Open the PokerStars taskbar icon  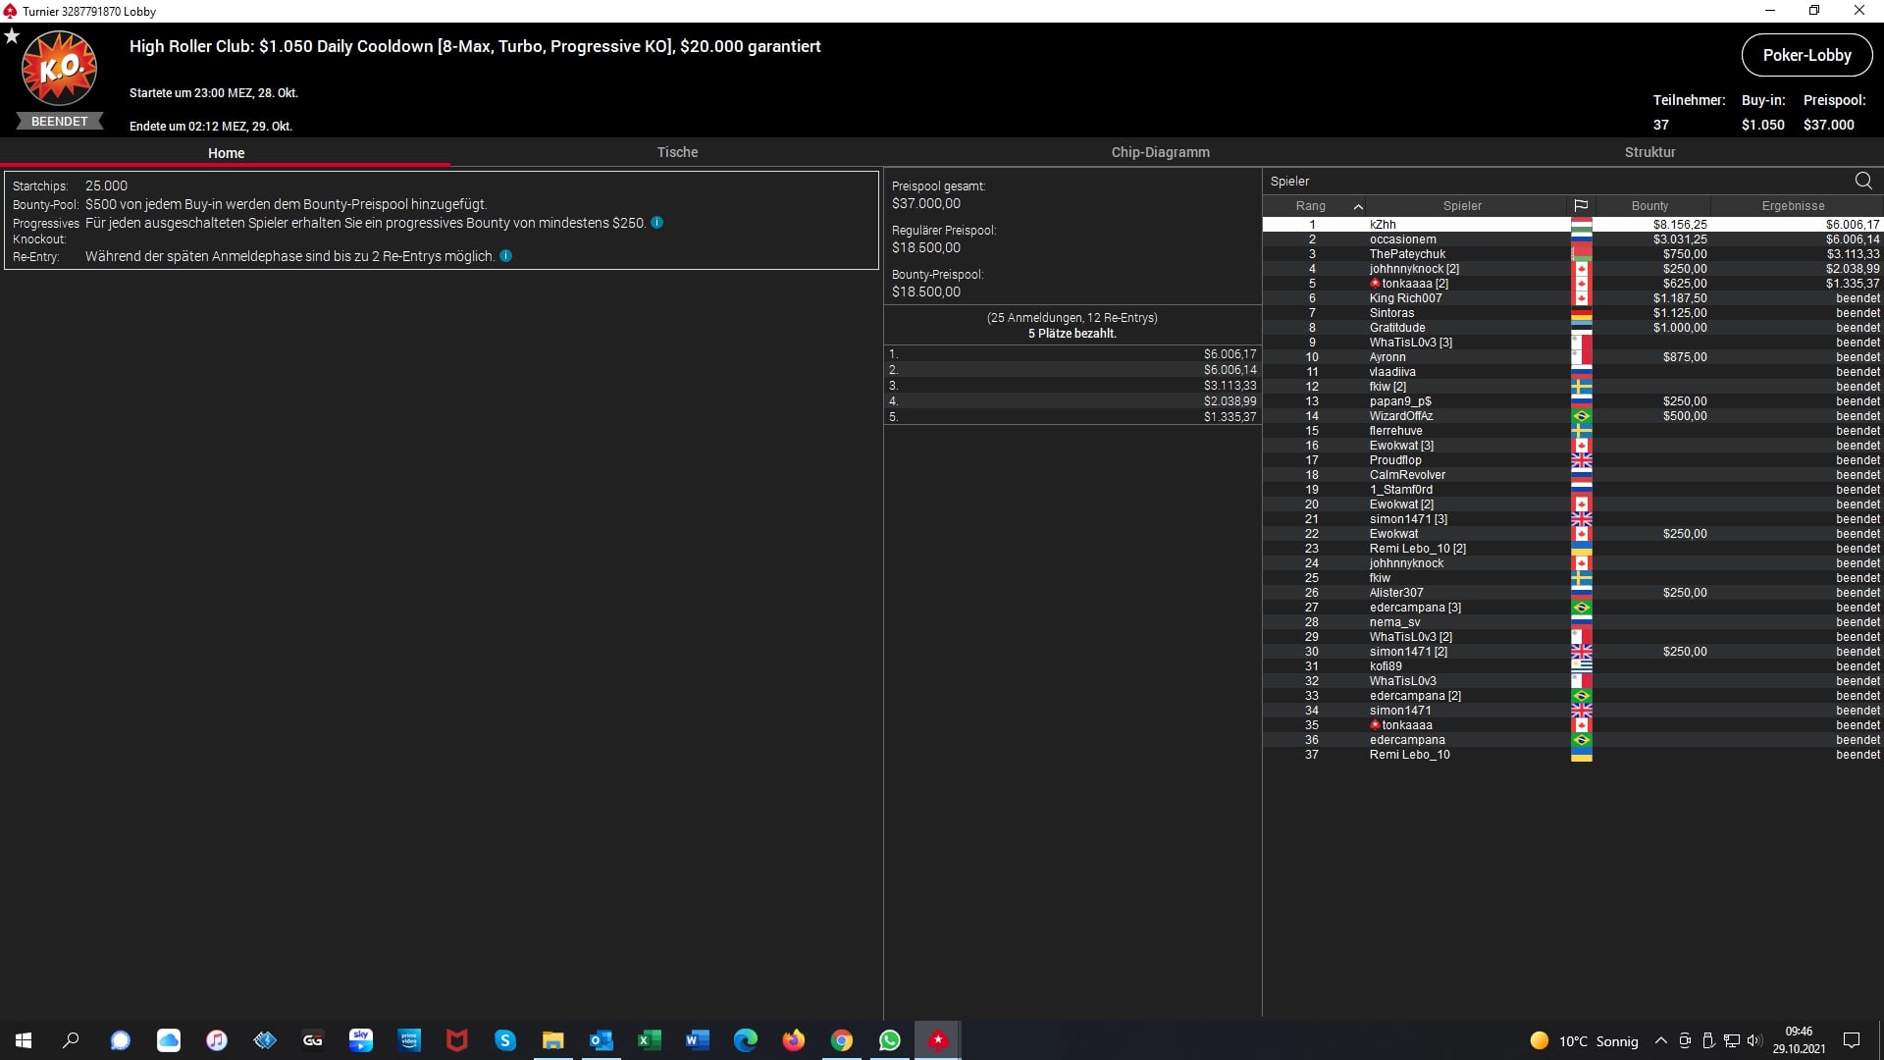point(938,1040)
